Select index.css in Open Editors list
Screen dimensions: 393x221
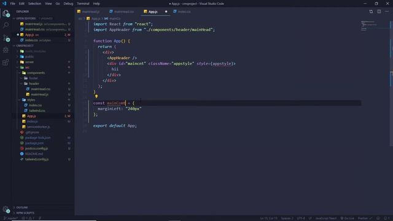[42, 40]
